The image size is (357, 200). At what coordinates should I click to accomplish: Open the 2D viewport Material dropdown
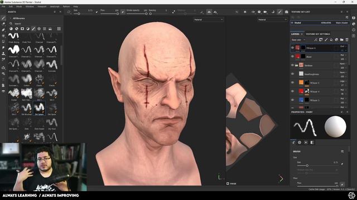click(272, 20)
